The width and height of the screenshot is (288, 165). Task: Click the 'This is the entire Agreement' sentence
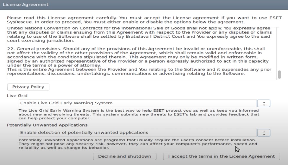(139, 71)
